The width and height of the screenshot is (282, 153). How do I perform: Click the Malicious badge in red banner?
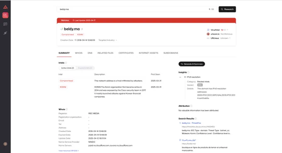[x=65, y=20]
